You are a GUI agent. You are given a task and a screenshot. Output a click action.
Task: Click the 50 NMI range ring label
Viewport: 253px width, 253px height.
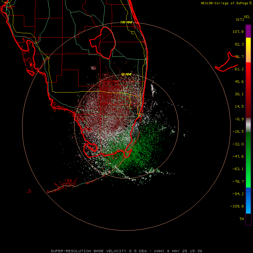(x=126, y=74)
